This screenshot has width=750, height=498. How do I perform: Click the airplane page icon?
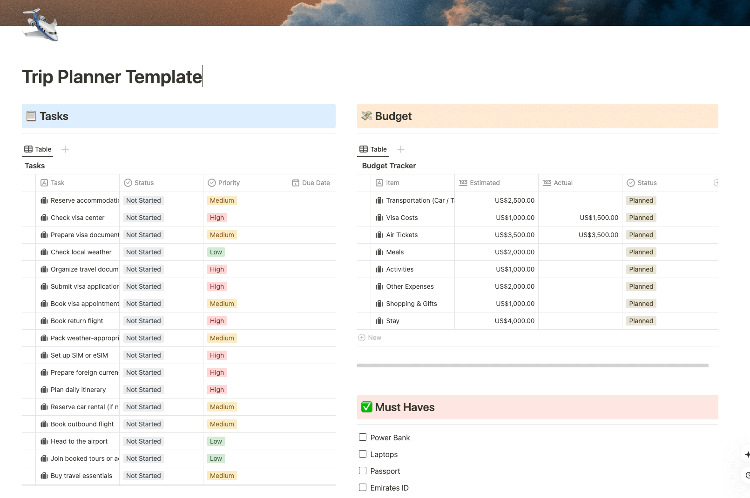click(41, 26)
